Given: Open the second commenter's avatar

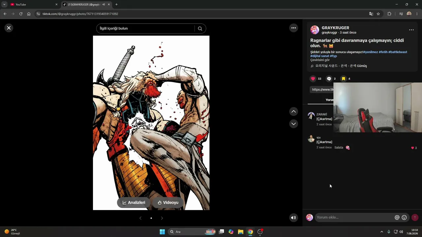Looking at the screenshot, I should 311,139.
